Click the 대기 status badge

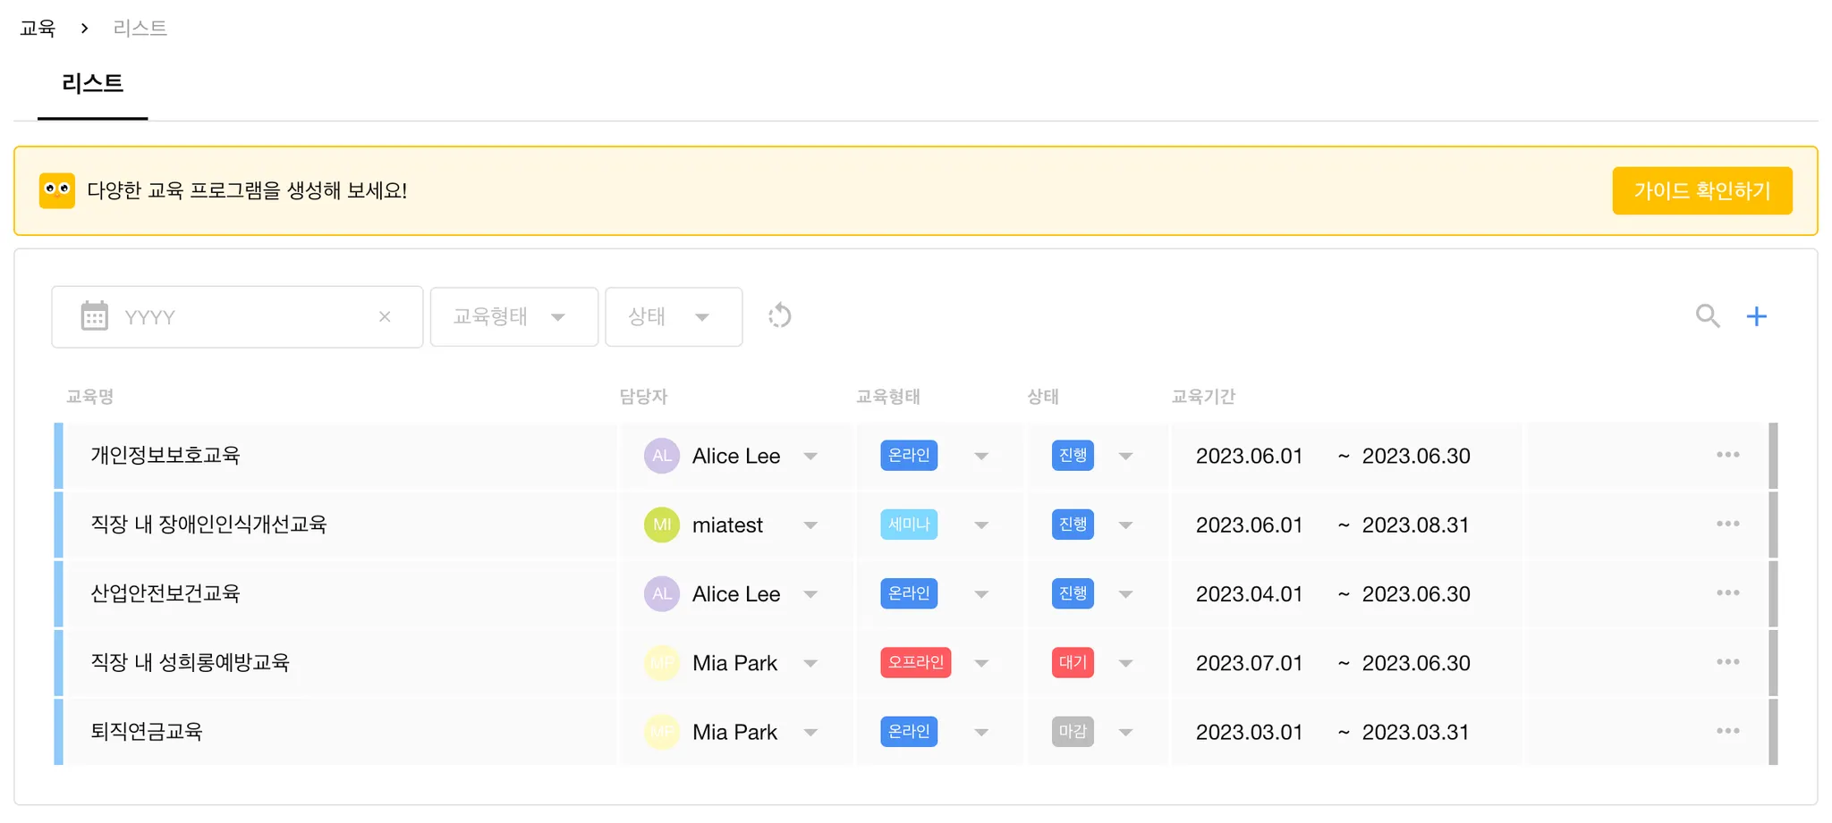pyautogui.click(x=1073, y=662)
